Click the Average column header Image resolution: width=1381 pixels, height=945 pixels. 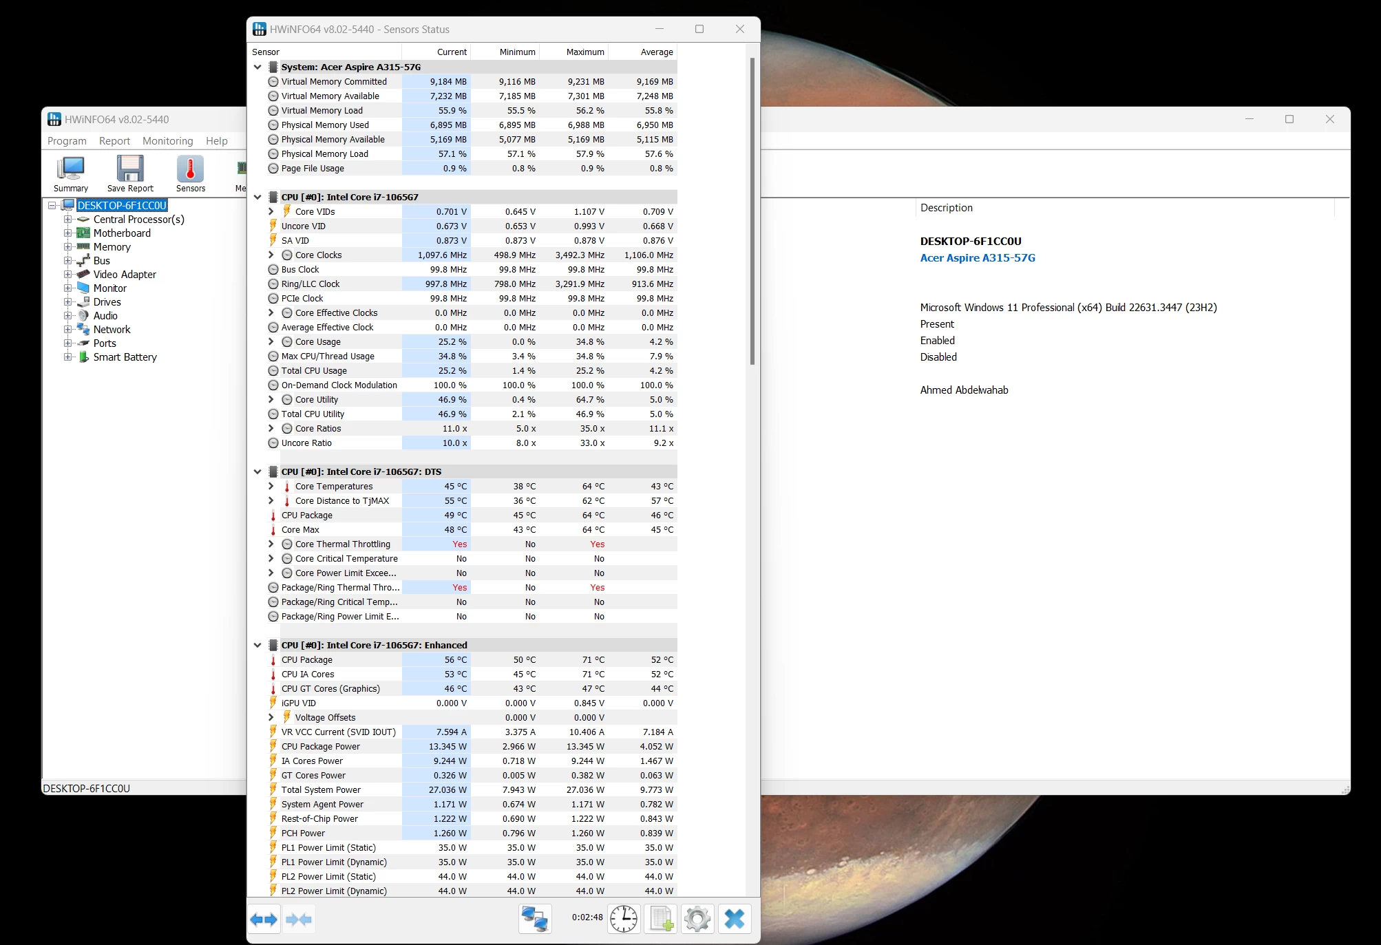pos(643,52)
